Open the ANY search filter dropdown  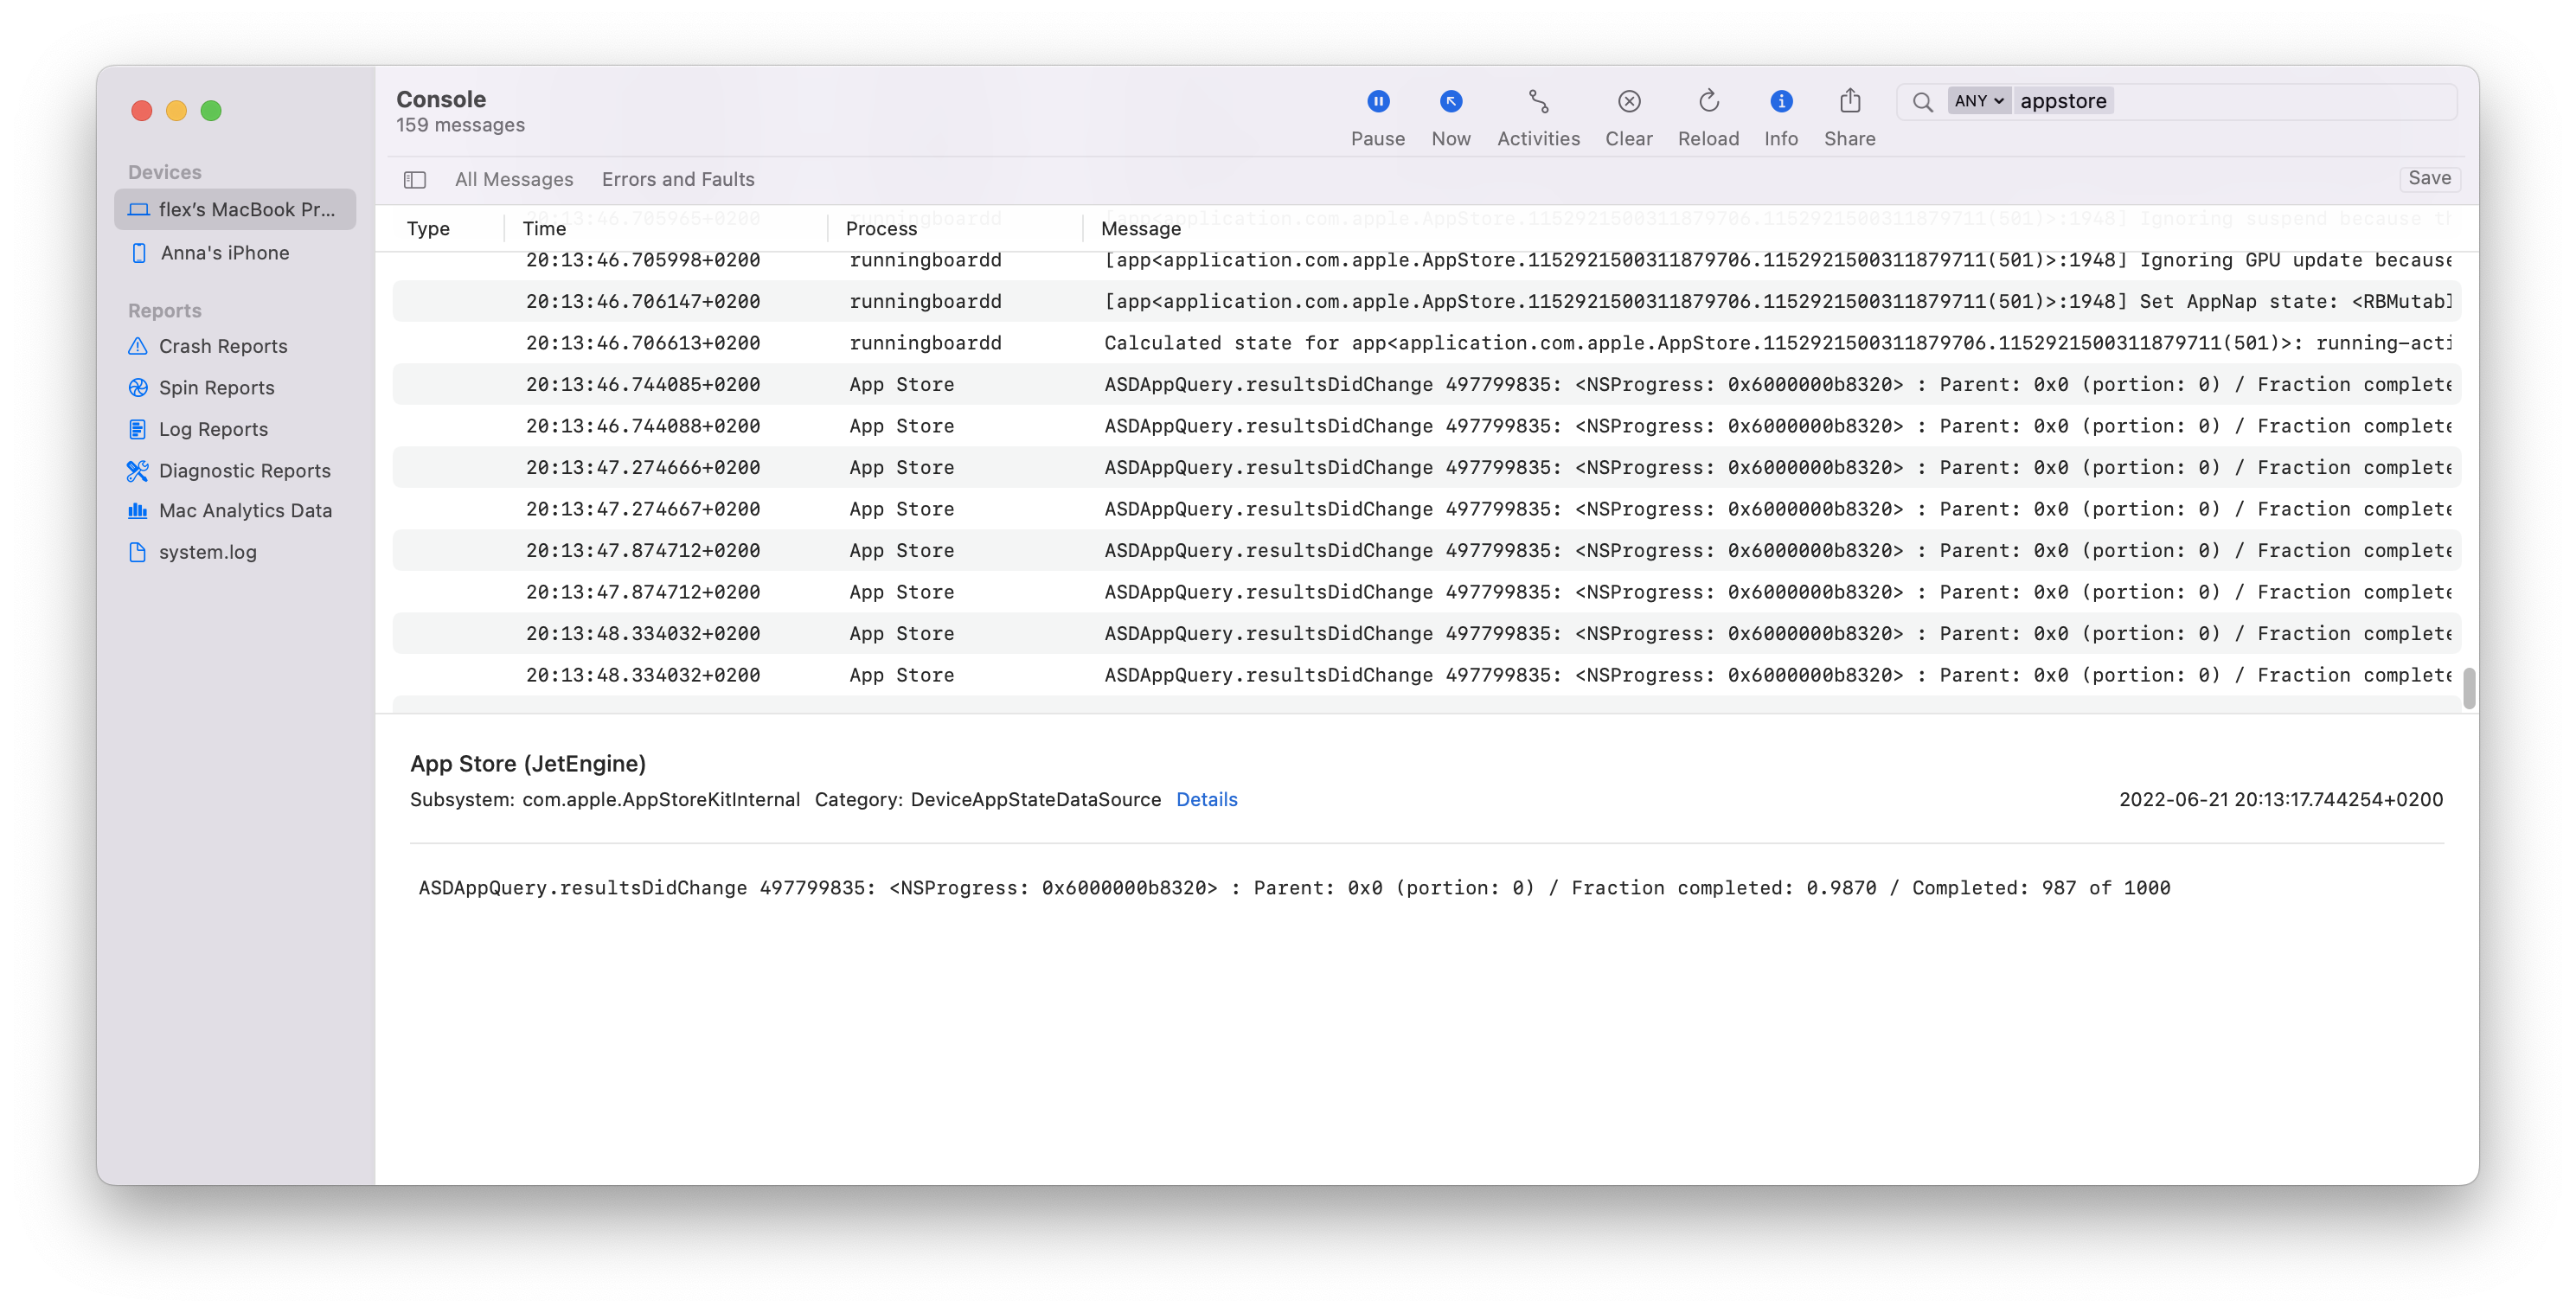point(1978,101)
